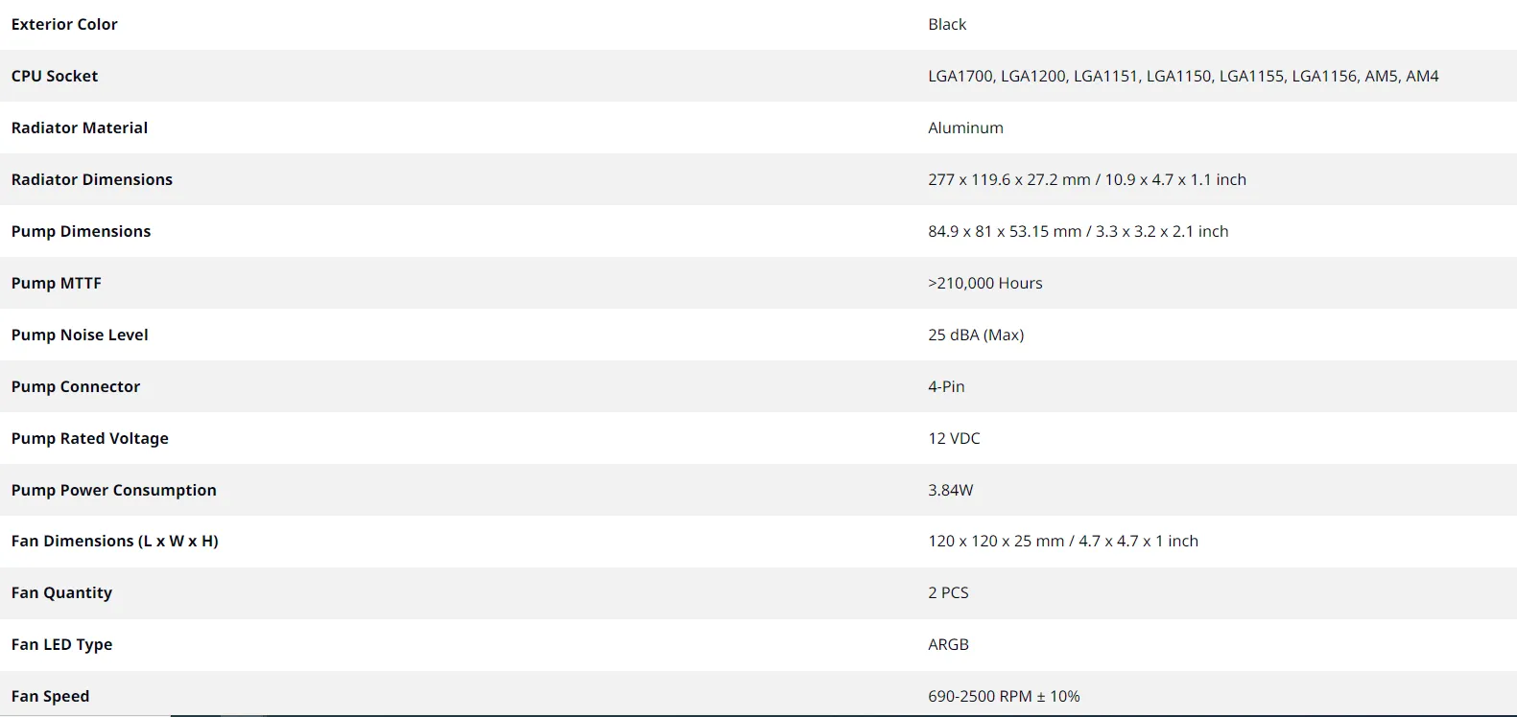Click the ARGB Fan LED Type value
Viewport: 1517px width, 717px height.
[948, 644]
